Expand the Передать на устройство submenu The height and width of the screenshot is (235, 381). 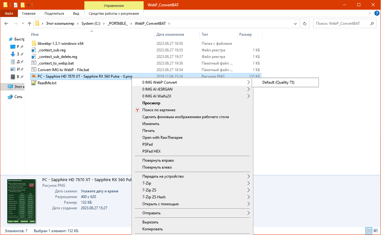[248, 176]
